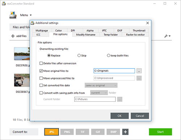The width and height of the screenshot is (181, 140).
Task: Click the plus icon beside add files
Action: [13, 36]
